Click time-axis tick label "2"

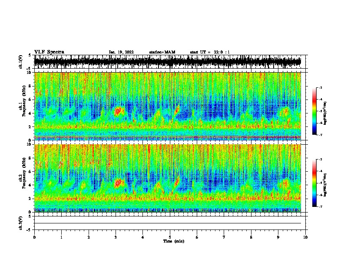coord(89,237)
